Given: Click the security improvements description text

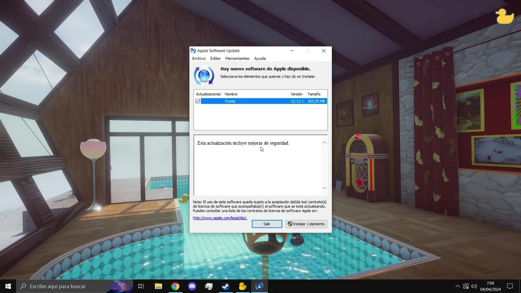Looking at the screenshot, I should [x=243, y=143].
